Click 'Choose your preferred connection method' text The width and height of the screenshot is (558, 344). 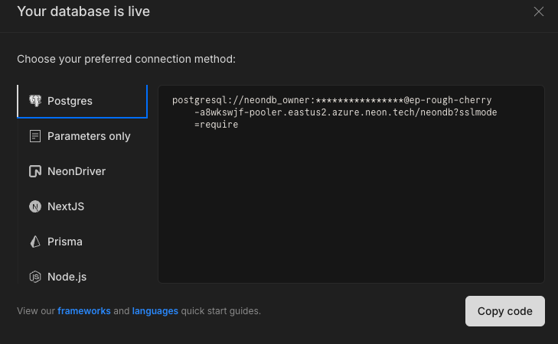coord(126,59)
